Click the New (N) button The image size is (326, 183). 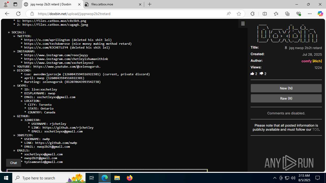[x=286, y=88]
